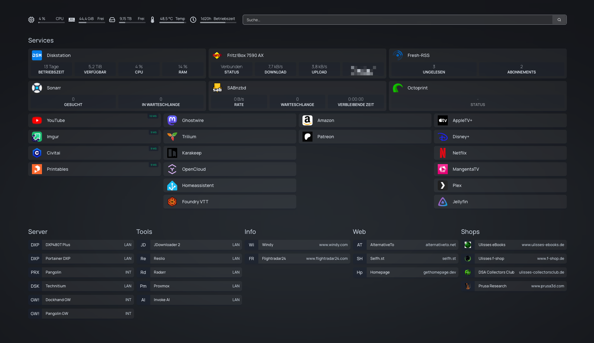Collapse the Info bookmarks heading
The height and width of the screenshot is (343, 594).
pyautogui.click(x=250, y=232)
